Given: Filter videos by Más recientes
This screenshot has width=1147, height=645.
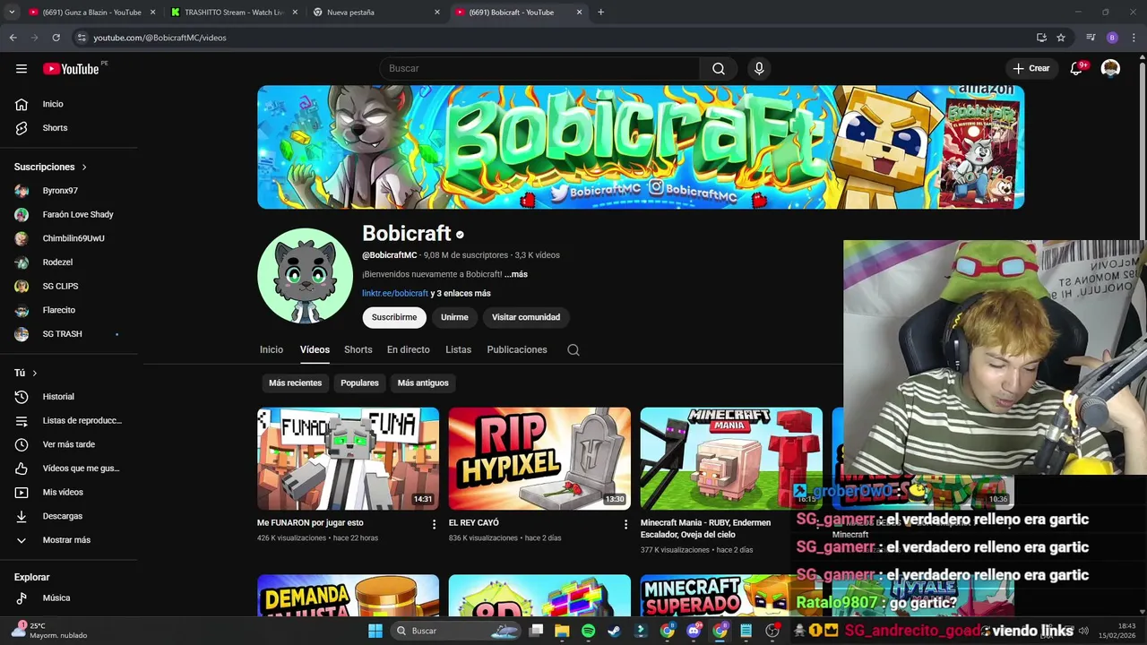Looking at the screenshot, I should (x=295, y=383).
